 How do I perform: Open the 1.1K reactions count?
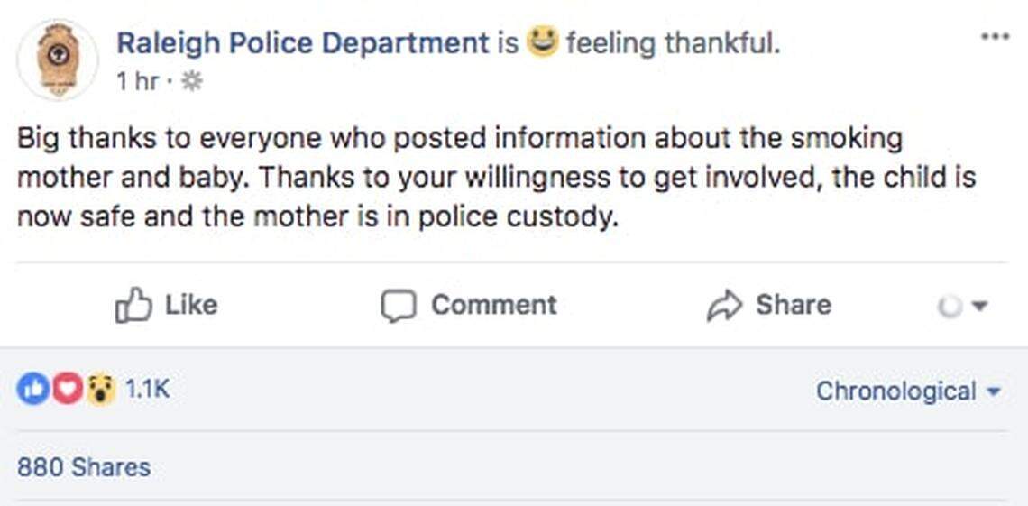point(147,390)
